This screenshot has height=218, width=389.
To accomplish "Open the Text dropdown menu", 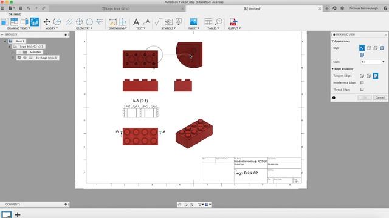I will 141,28.
